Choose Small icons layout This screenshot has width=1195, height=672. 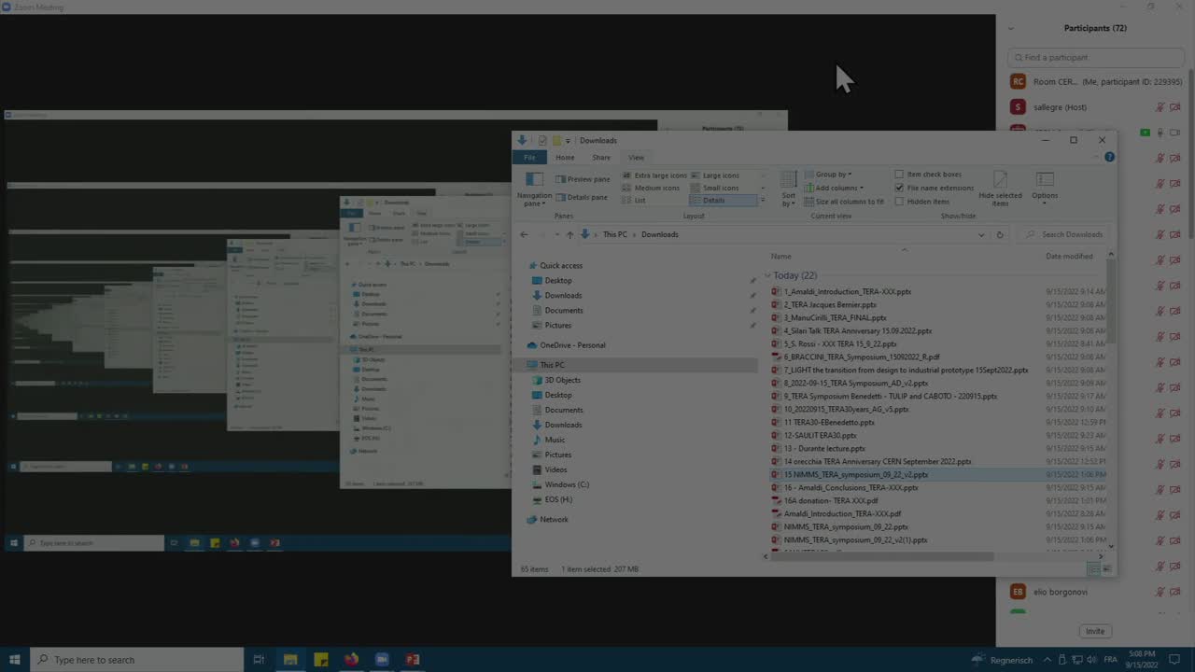[714, 188]
